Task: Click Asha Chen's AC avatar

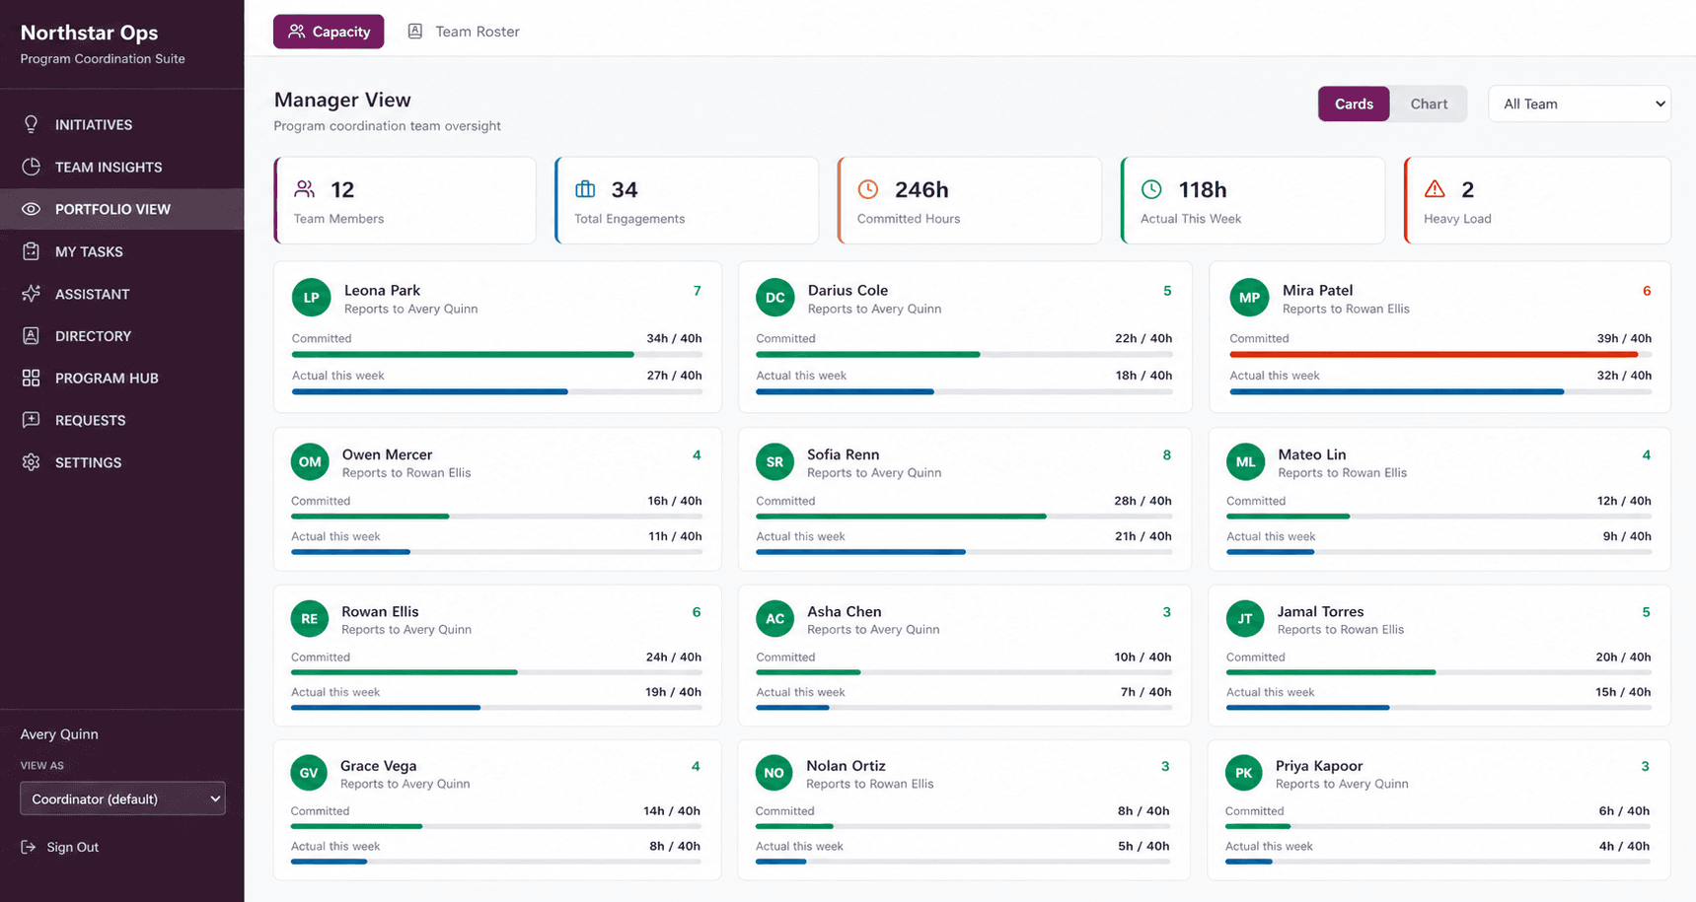Action: (x=775, y=619)
